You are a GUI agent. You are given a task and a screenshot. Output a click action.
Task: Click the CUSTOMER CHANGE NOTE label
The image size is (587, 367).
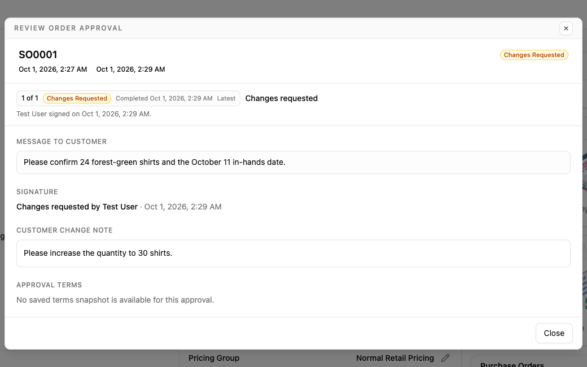tap(64, 230)
